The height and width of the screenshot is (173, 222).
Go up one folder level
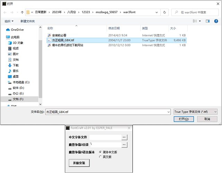(x=22, y=13)
